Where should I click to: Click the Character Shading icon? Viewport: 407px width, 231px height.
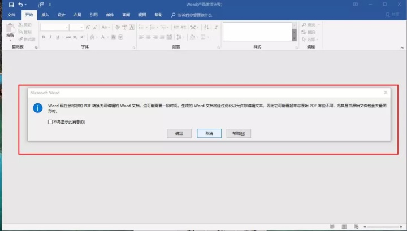pos(114,37)
